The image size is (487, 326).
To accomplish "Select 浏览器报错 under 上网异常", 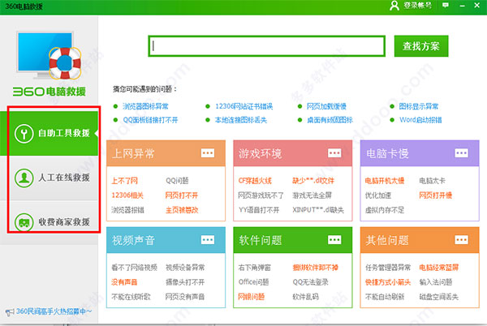I will click(x=127, y=210).
